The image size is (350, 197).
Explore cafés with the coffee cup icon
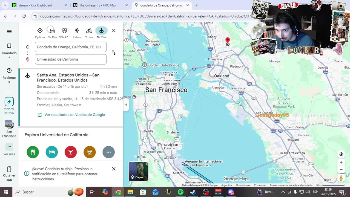[90, 152]
